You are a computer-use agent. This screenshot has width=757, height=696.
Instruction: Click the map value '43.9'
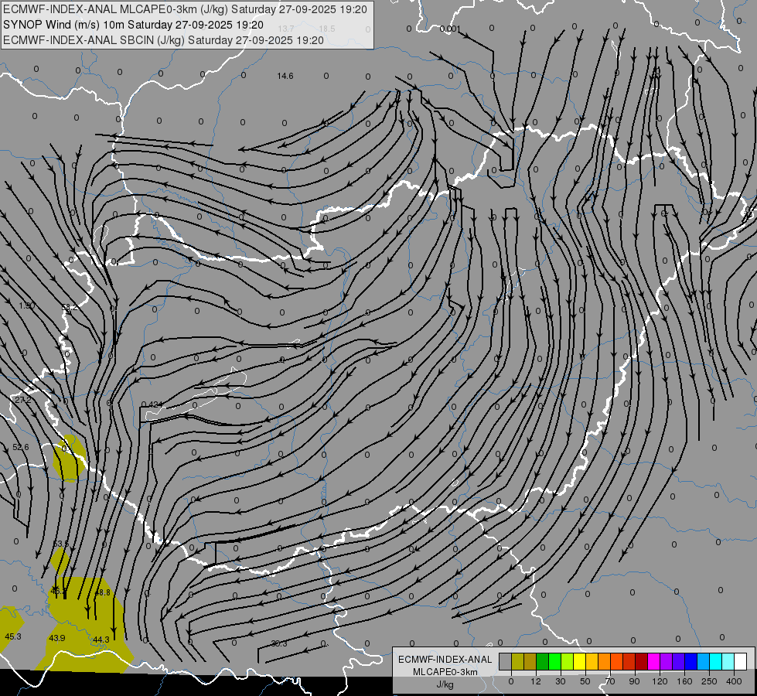tap(57, 638)
